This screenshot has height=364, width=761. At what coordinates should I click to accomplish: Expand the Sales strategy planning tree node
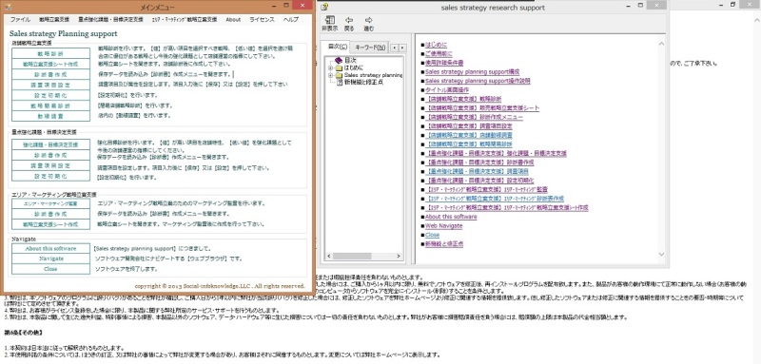tap(330, 75)
